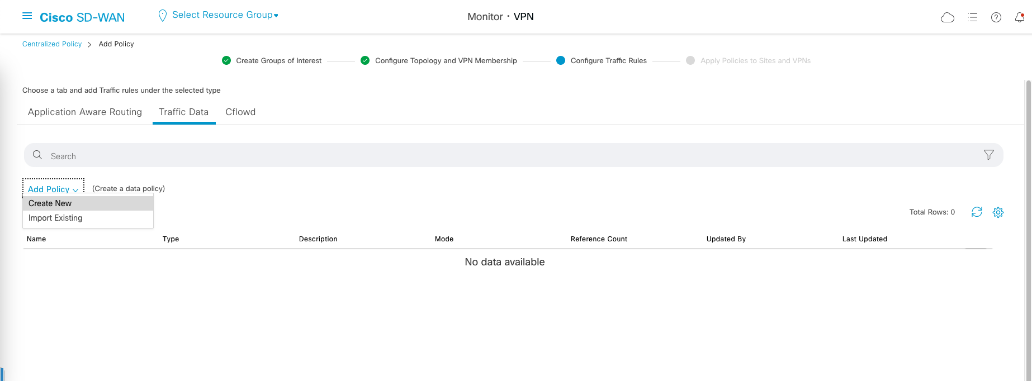Collapse the Add Policy dropdown
Screen dimensions: 1032x381
[x=53, y=189]
